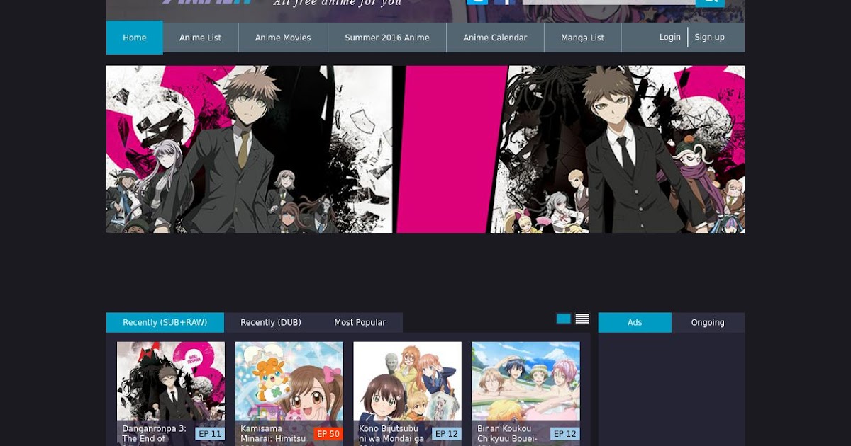
Task: Show the Most Popular tab
Action: 360,322
